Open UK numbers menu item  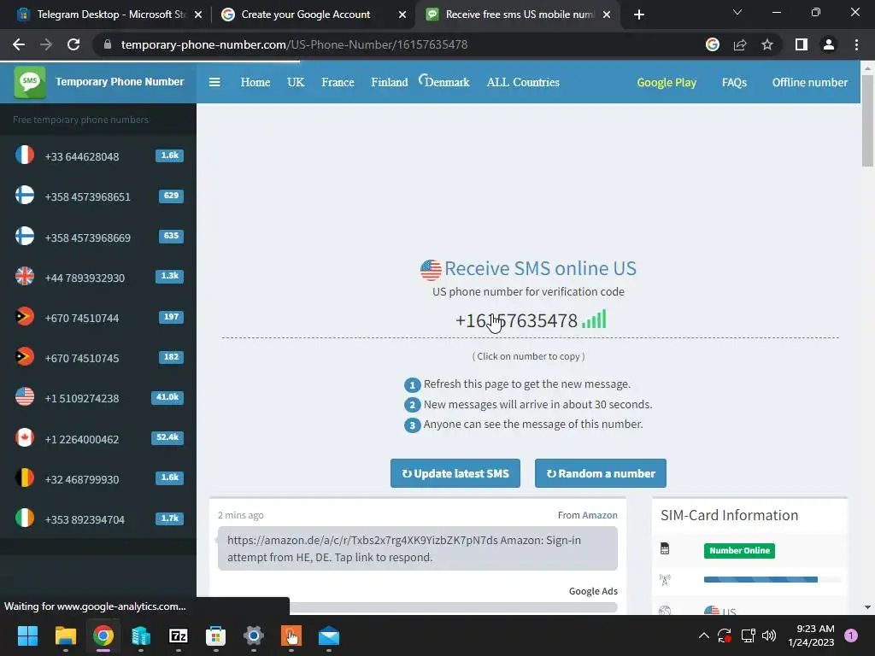point(296,82)
